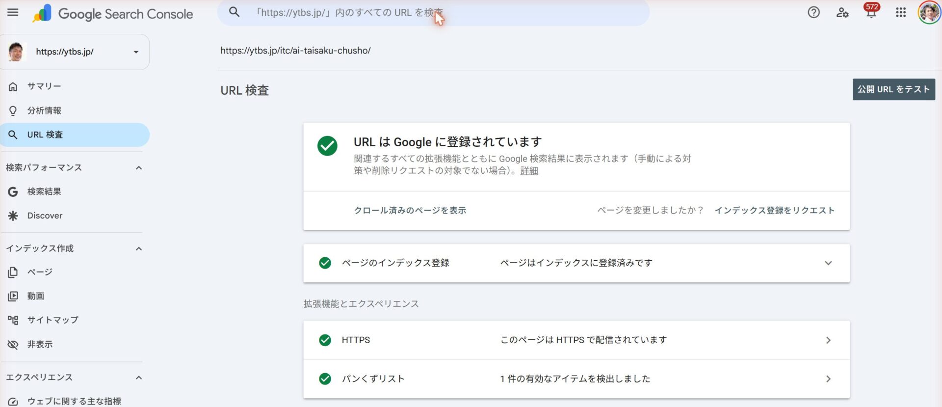Open サイトマップ page
The image size is (942, 407).
pyautogui.click(x=75, y=320)
